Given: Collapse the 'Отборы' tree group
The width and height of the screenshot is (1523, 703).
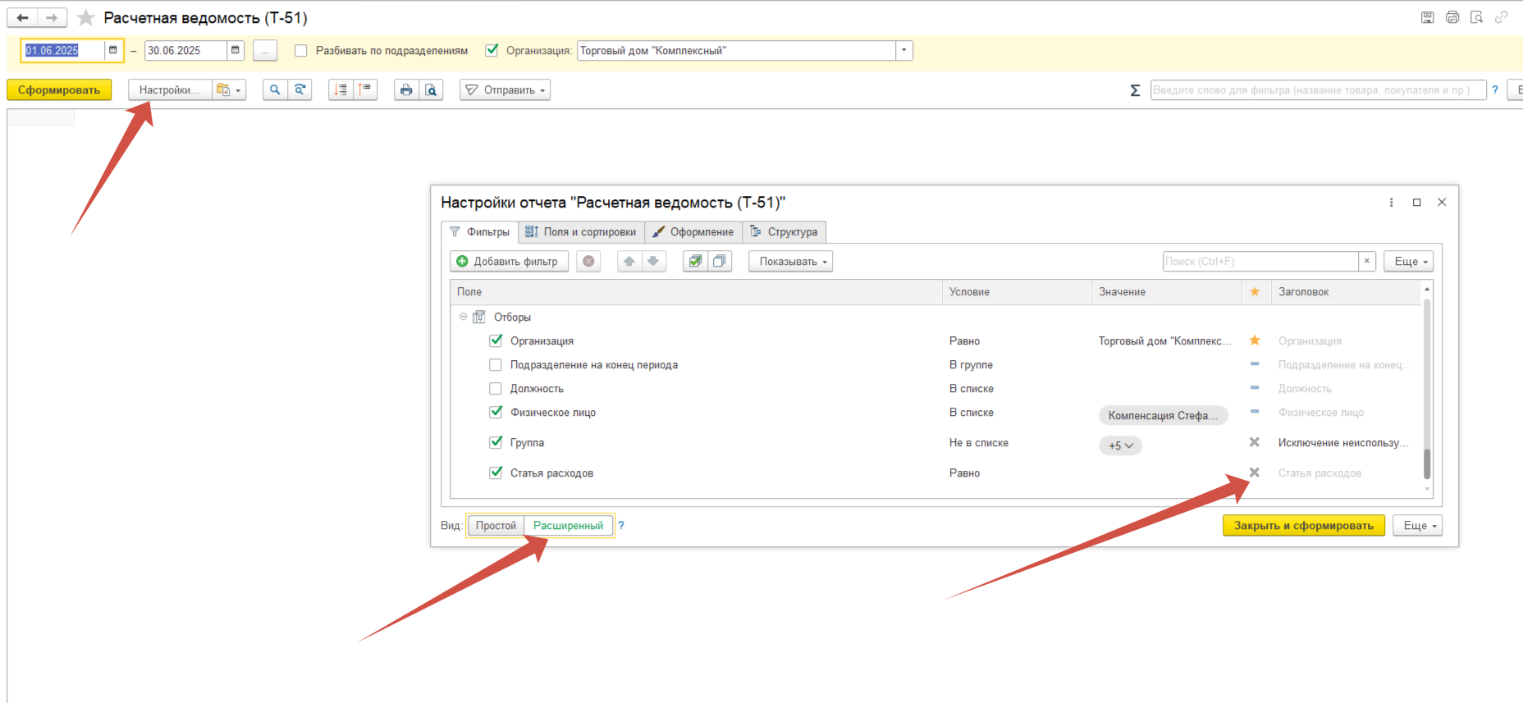Looking at the screenshot, I should [x=463, y=317].
